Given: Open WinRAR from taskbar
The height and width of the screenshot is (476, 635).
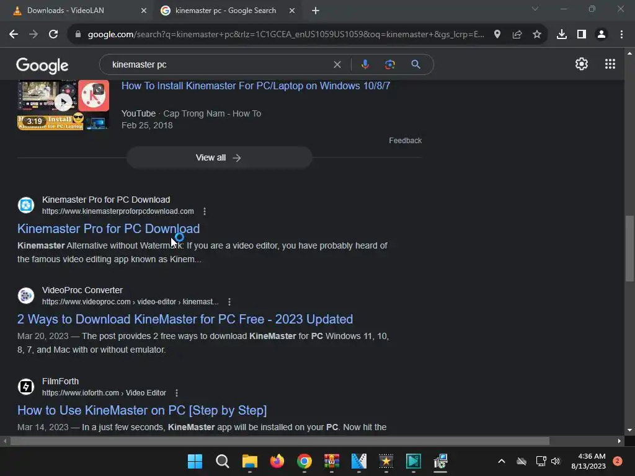Looking at the screenshot, I should coord(332,461).
